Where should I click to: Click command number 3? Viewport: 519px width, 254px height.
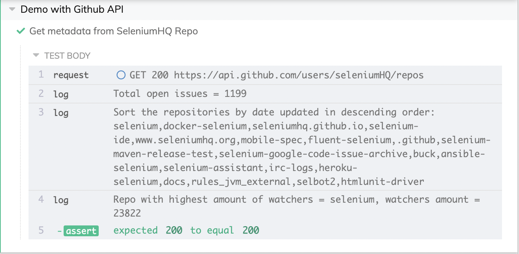pos(41,113)
